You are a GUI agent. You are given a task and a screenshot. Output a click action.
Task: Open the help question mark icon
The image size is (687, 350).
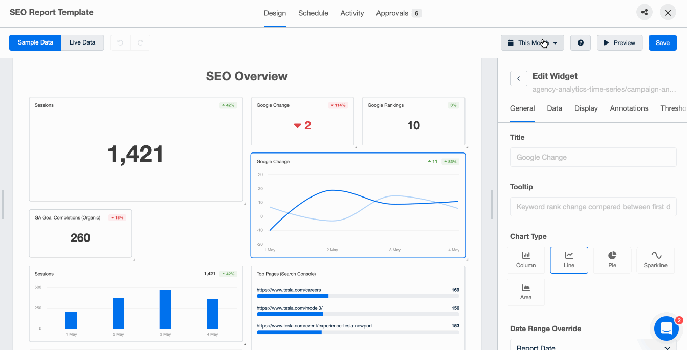(581, 42)
